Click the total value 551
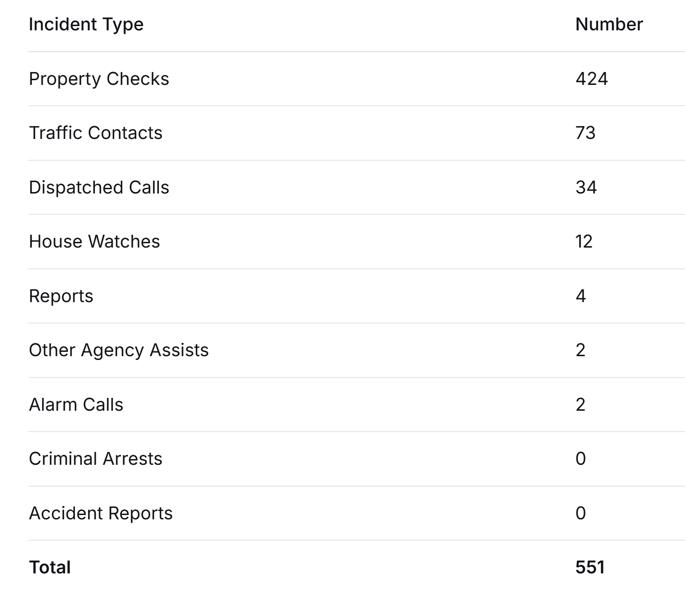The height and width of the screenshot is (590, 685). pos(590,568)
